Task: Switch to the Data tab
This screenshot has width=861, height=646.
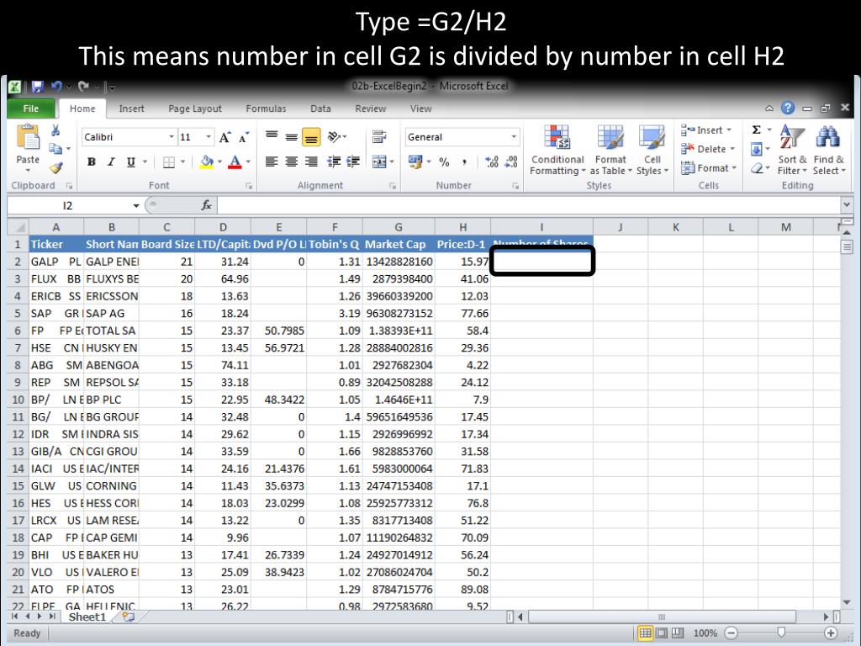Action: (x=320, y=109)
